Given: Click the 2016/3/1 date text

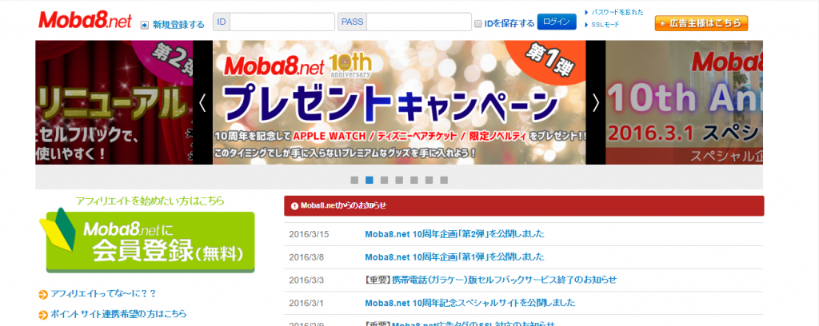Looking at the screenshot, I should coord(306,303).
